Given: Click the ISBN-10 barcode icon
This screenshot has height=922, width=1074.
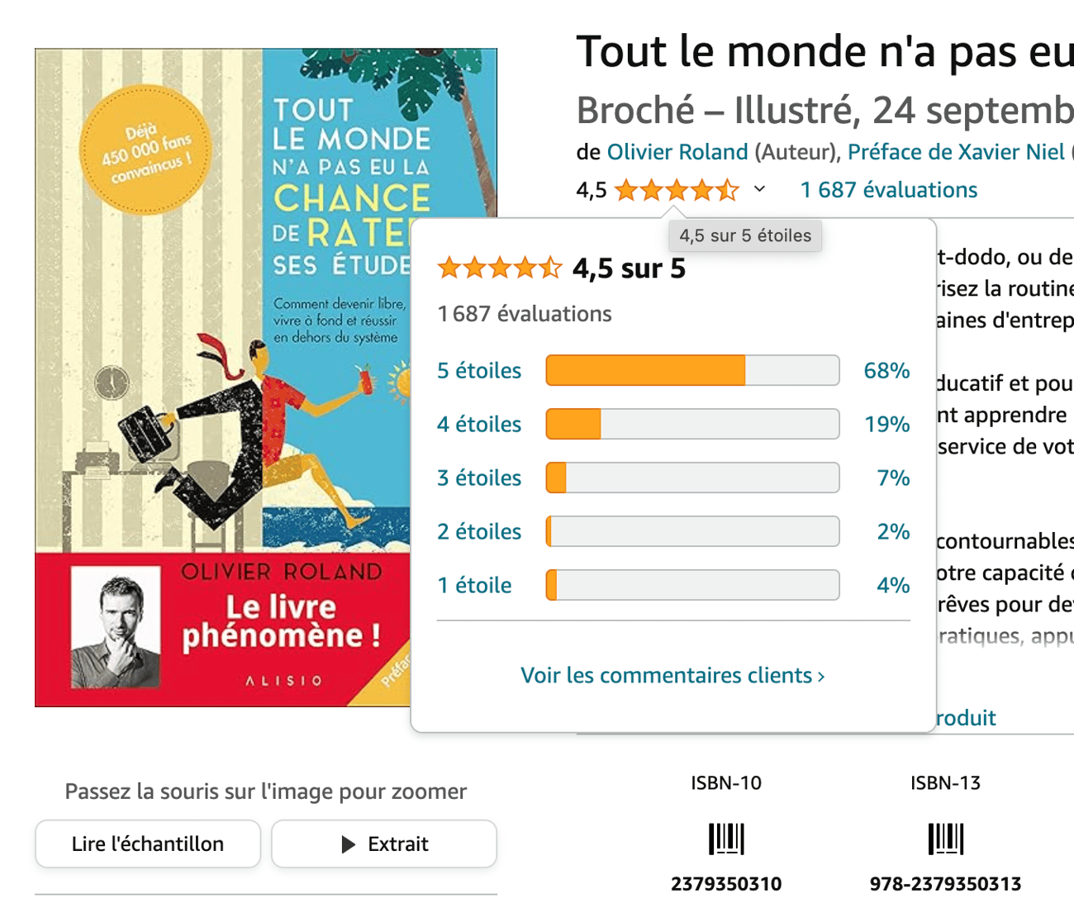Looking at the screenshot, I should pos(726,839).
